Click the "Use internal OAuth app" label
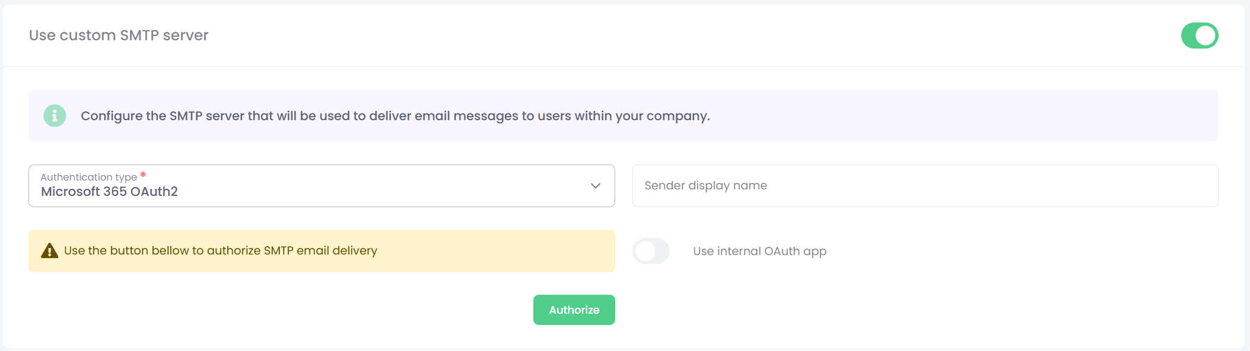Viewport: 1250px width, 351px height. pyautogui.click(x=759, y=251)
